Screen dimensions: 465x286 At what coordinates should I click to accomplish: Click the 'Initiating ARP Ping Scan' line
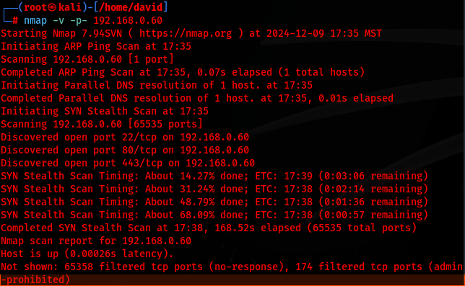(x=96, y=46)
